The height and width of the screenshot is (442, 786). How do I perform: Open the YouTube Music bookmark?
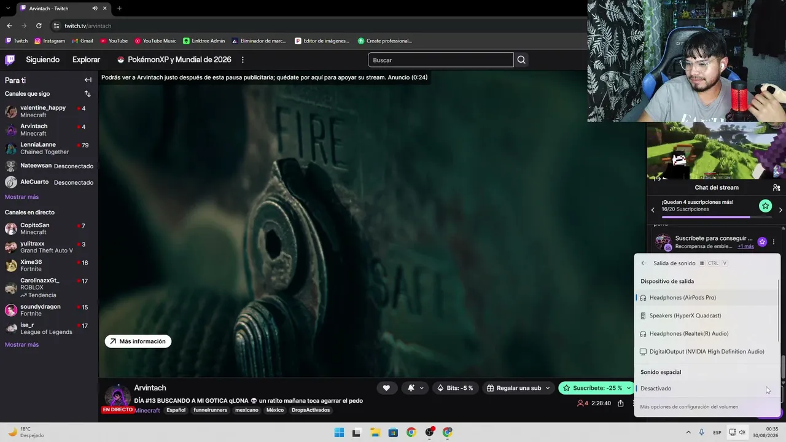pos(155,41)
